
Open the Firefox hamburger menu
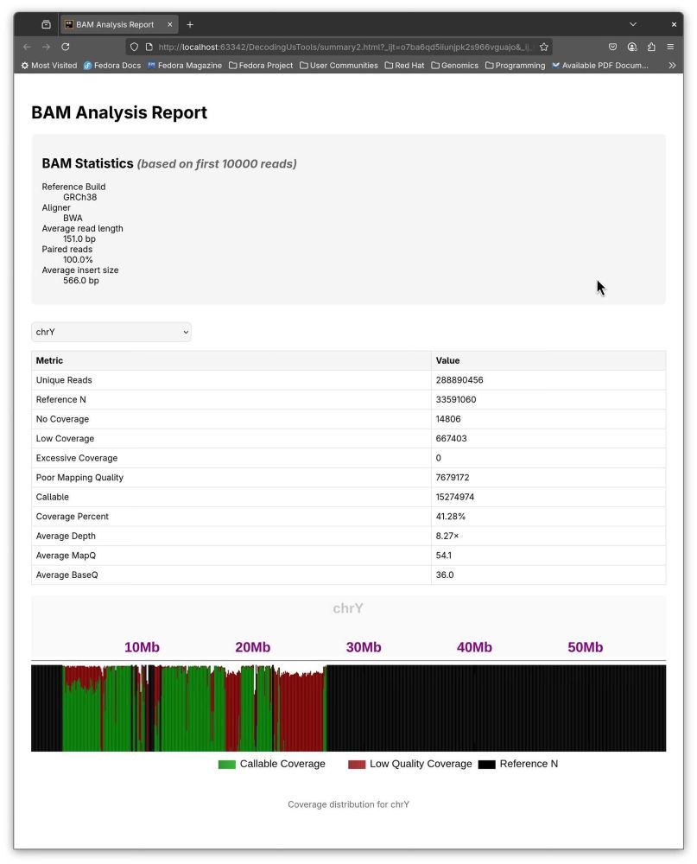point(670,47)
